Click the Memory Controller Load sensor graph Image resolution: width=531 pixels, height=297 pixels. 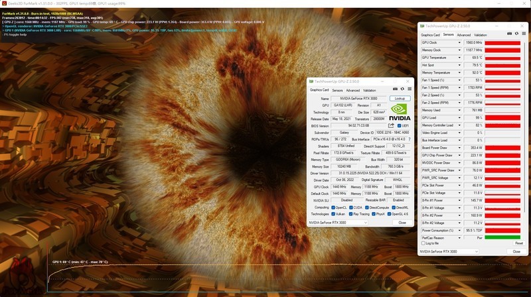click(502, 125)
